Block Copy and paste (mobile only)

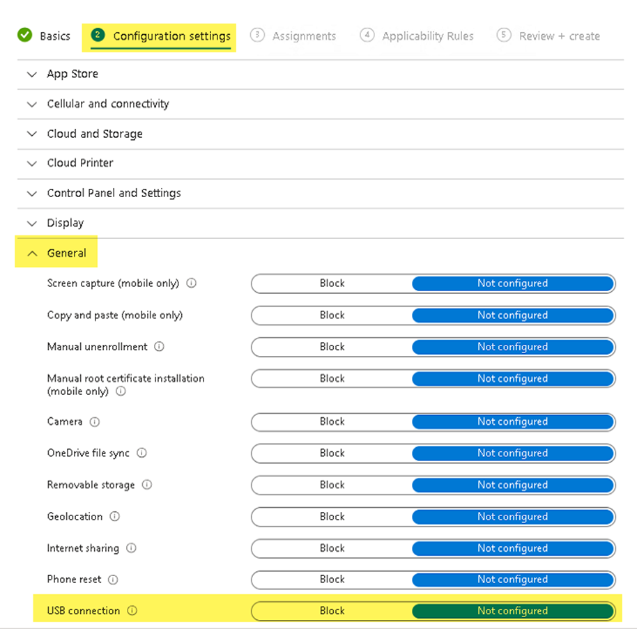(x=332, y=316)
